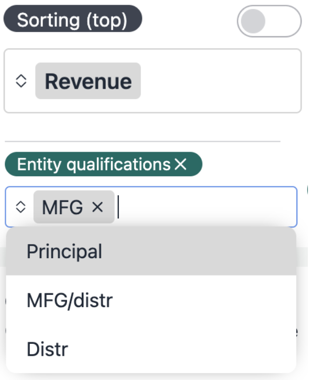The image size is (310, 380).
Task: Click the blank area of the Distr row
Action: click(x=181, y=349)
